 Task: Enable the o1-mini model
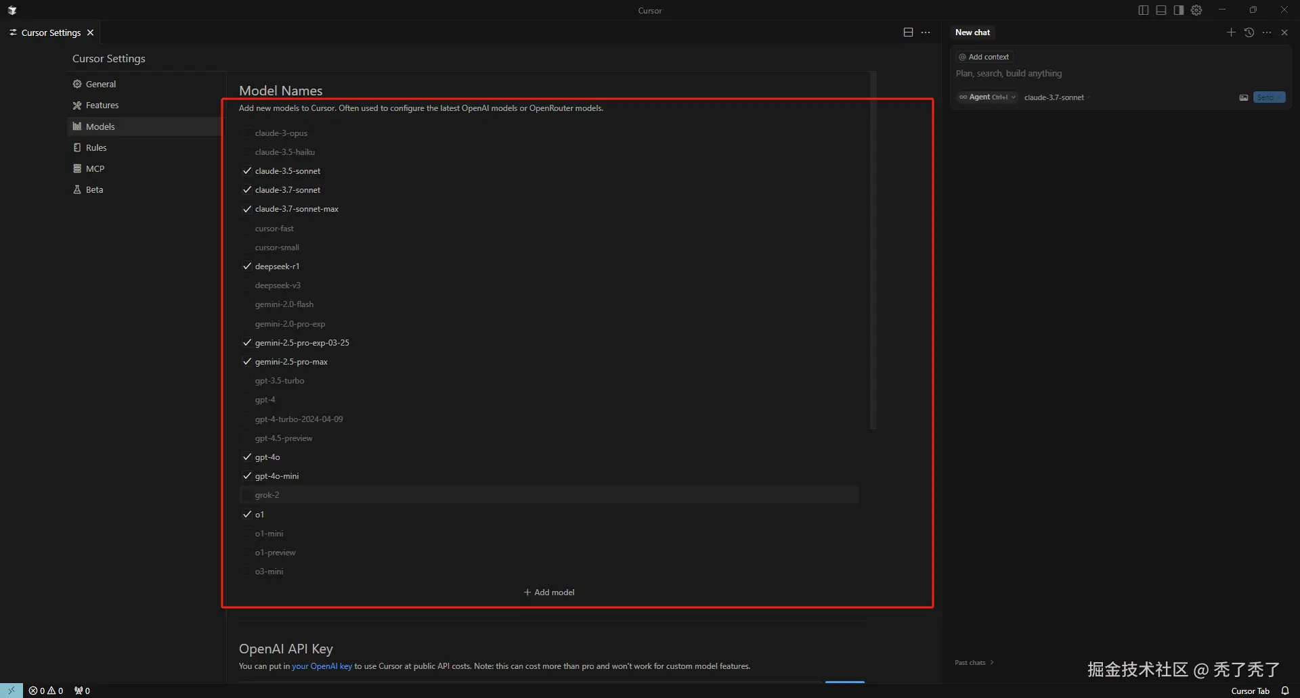tap(247, 534)
